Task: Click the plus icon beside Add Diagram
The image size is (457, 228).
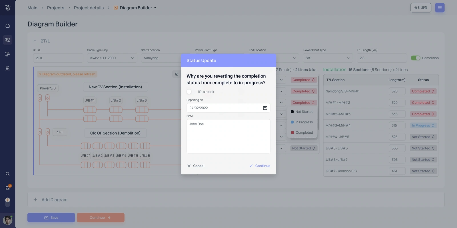Action: [35, 199]
